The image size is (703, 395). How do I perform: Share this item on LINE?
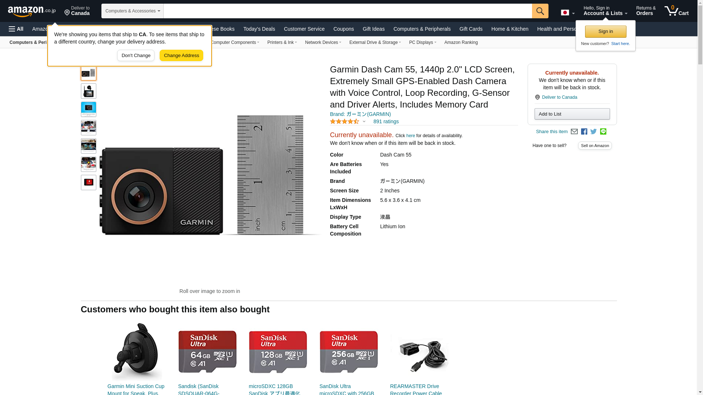click(x=603, y=132)
